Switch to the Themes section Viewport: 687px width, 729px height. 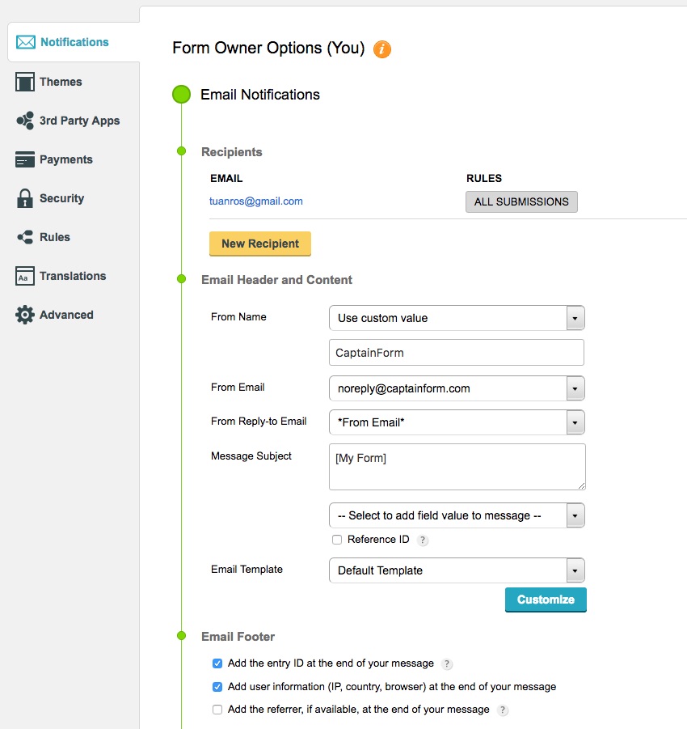coord(61,82)
